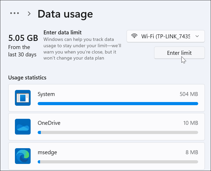Select the Data usage page title
The image size is (211, 171).
click(x=65, y=14)
